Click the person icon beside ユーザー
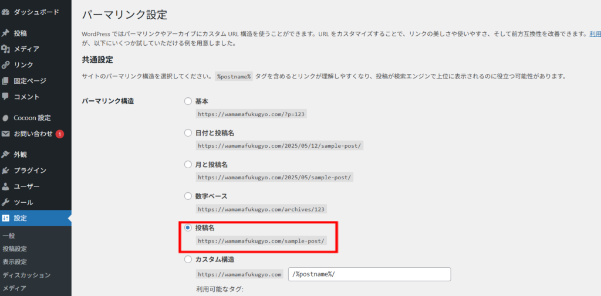 5,186
